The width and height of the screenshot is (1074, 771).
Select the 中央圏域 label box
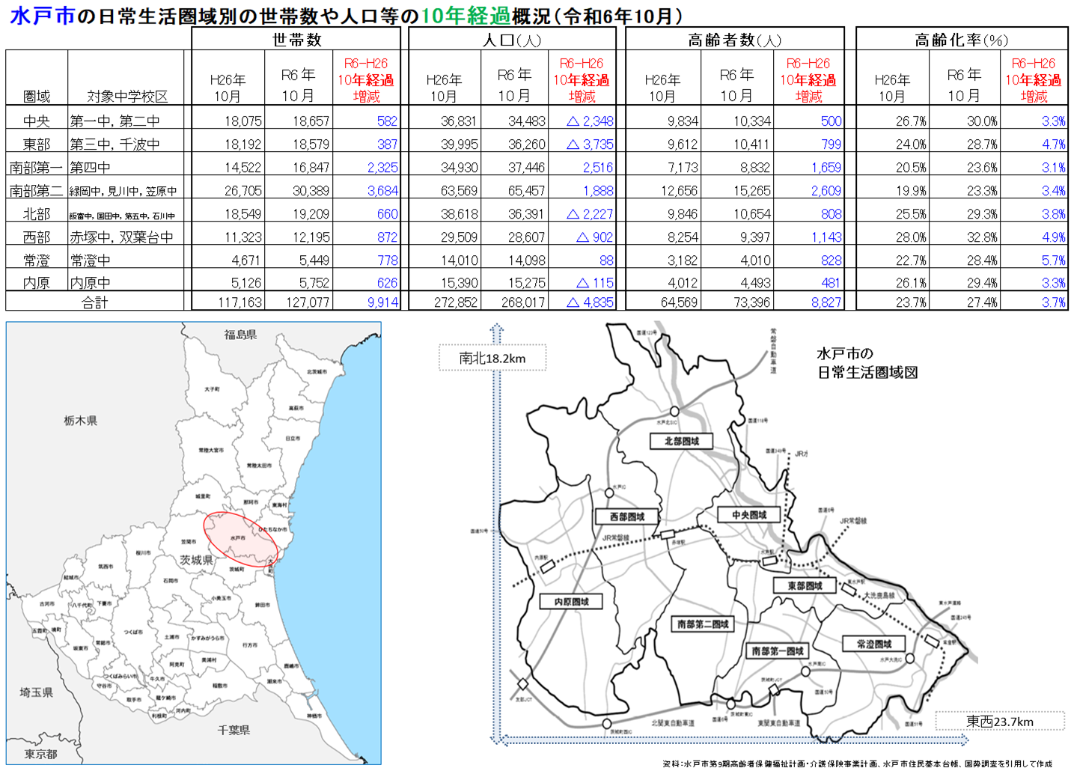point(749,515)
